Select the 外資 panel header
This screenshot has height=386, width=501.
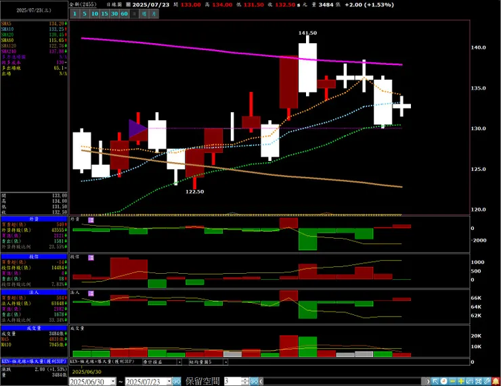pyautogui.click(x=34, y=219)
